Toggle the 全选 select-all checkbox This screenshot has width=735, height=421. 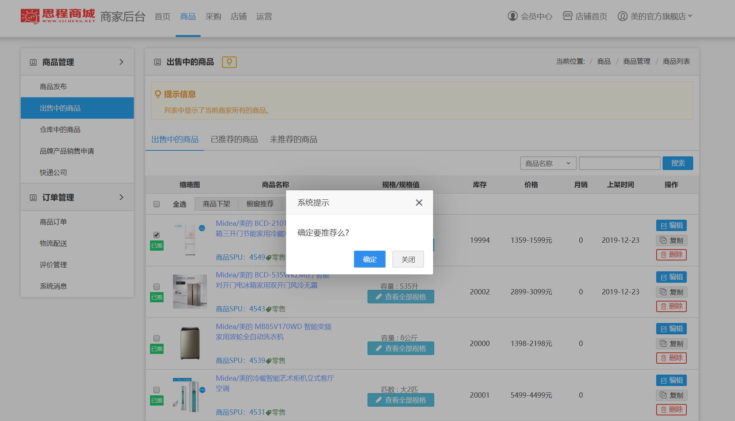(x=156, y=204)
